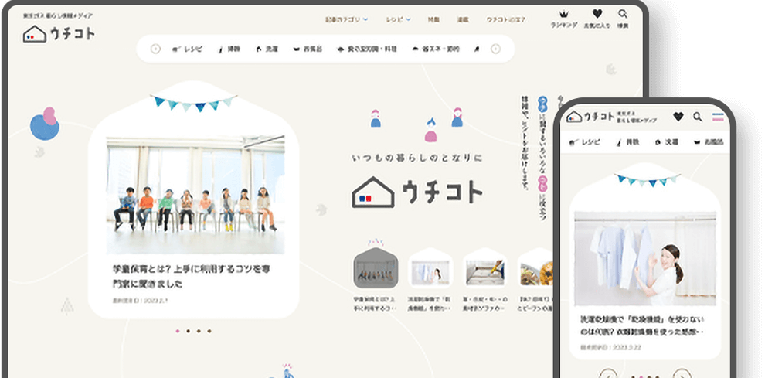
Task: Open the 学童保育とは? featured article title
Action: tap(195, 276)
